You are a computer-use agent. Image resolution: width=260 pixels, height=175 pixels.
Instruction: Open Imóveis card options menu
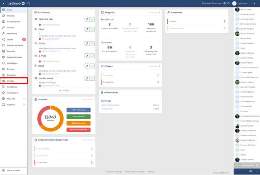click(x=93, y=99)
